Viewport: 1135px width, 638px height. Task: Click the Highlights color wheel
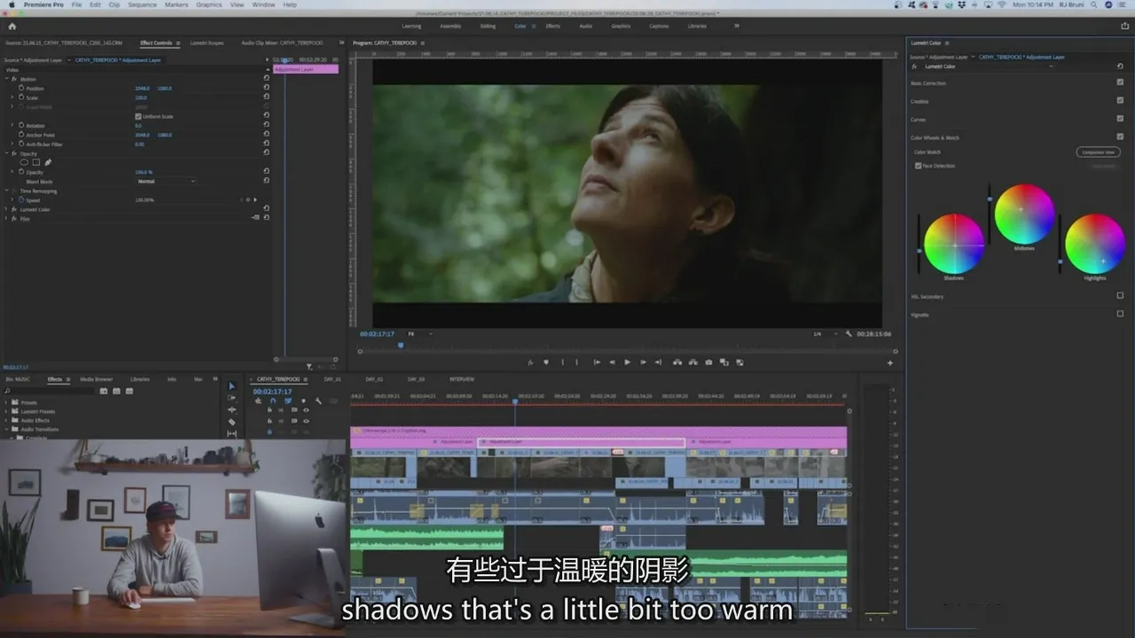(x=1094, y=244)
